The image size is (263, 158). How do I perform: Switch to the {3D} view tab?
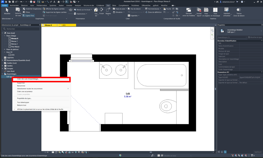pos(64,25)
